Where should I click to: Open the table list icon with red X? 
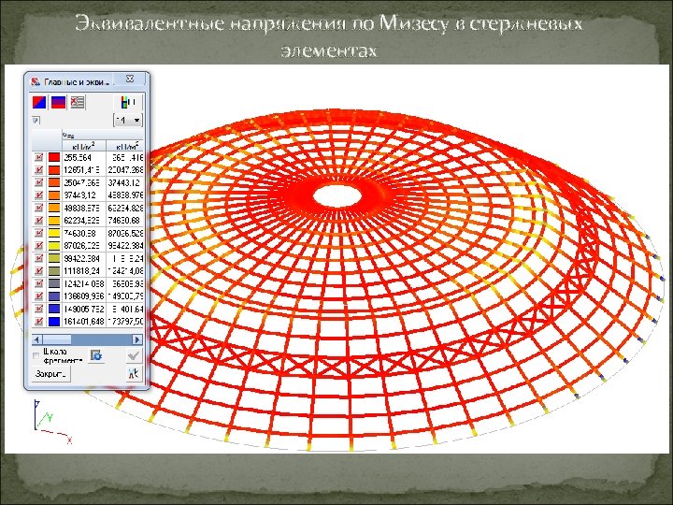tap(78, 102)
